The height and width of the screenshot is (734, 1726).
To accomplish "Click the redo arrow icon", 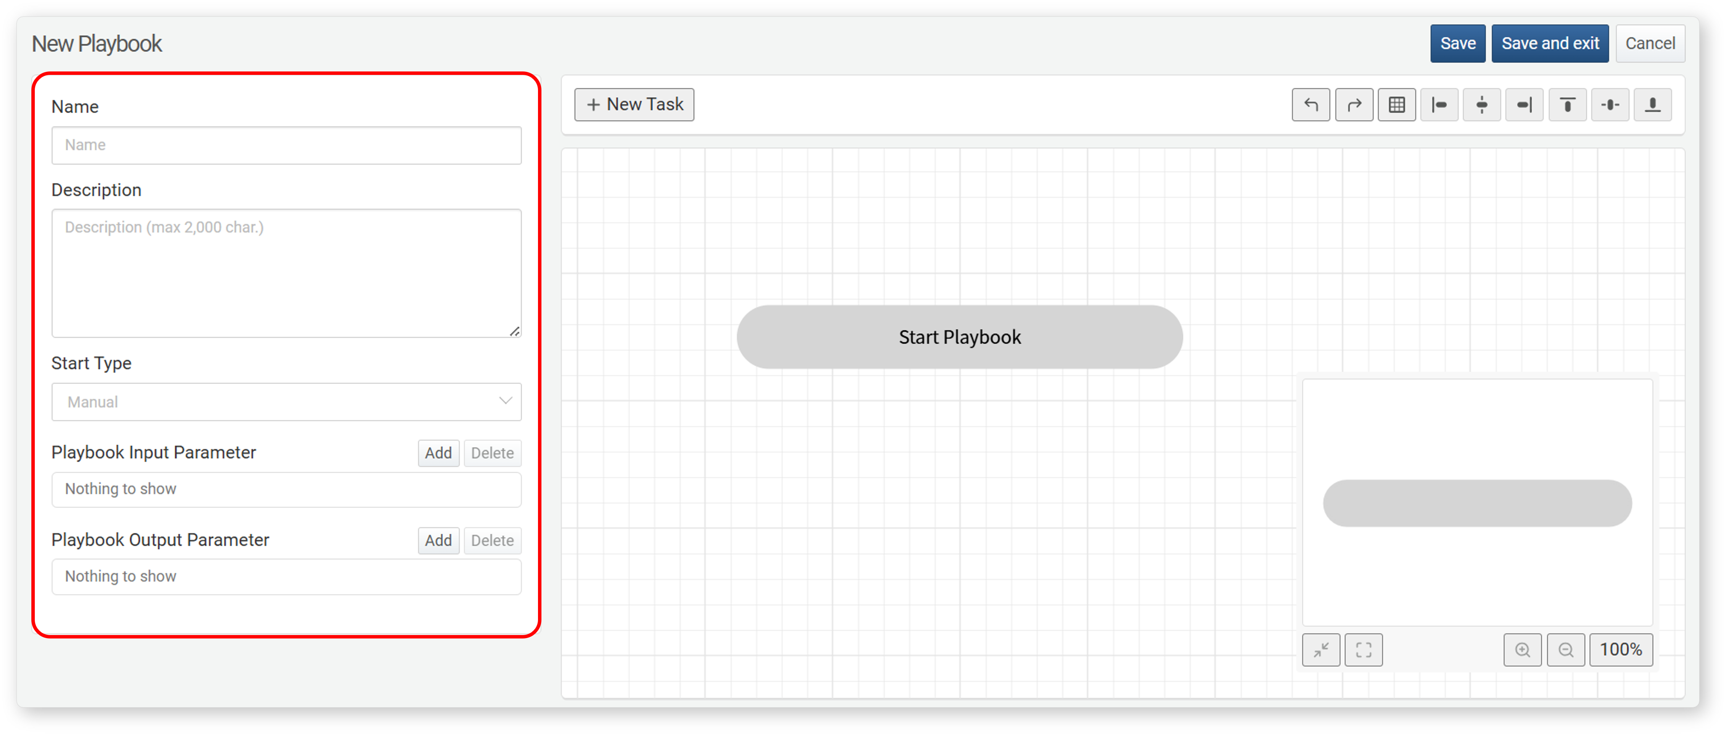I will coord(1354,105).
